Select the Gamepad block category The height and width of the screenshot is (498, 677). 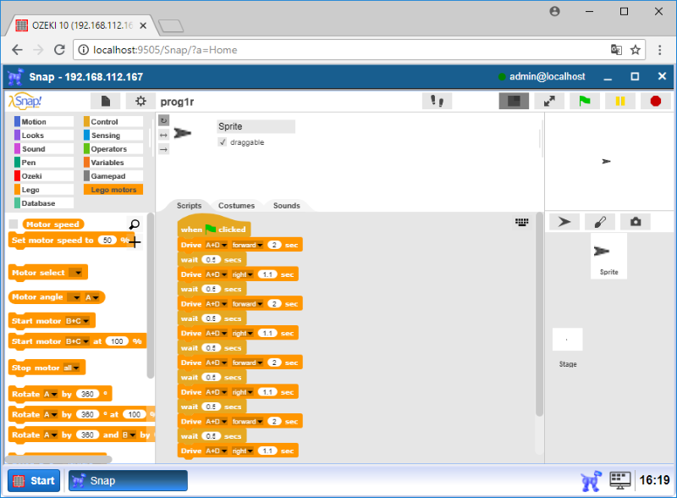(113, 176)
